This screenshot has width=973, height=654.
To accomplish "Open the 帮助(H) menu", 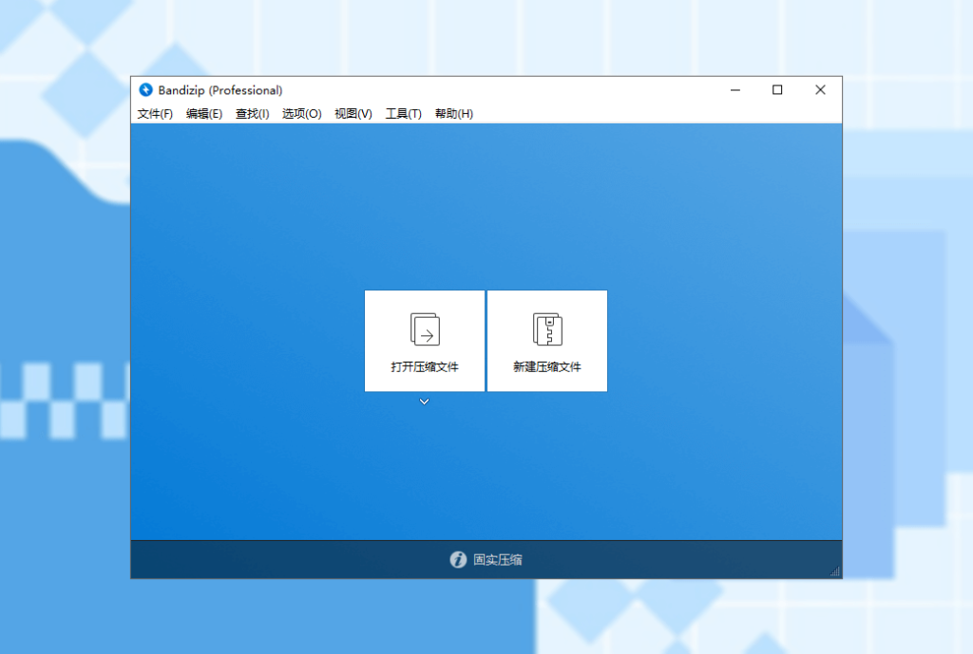I will (454, 114).
